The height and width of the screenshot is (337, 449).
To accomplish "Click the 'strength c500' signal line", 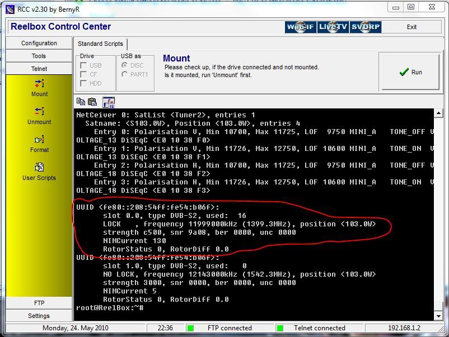I will [199, 232].
